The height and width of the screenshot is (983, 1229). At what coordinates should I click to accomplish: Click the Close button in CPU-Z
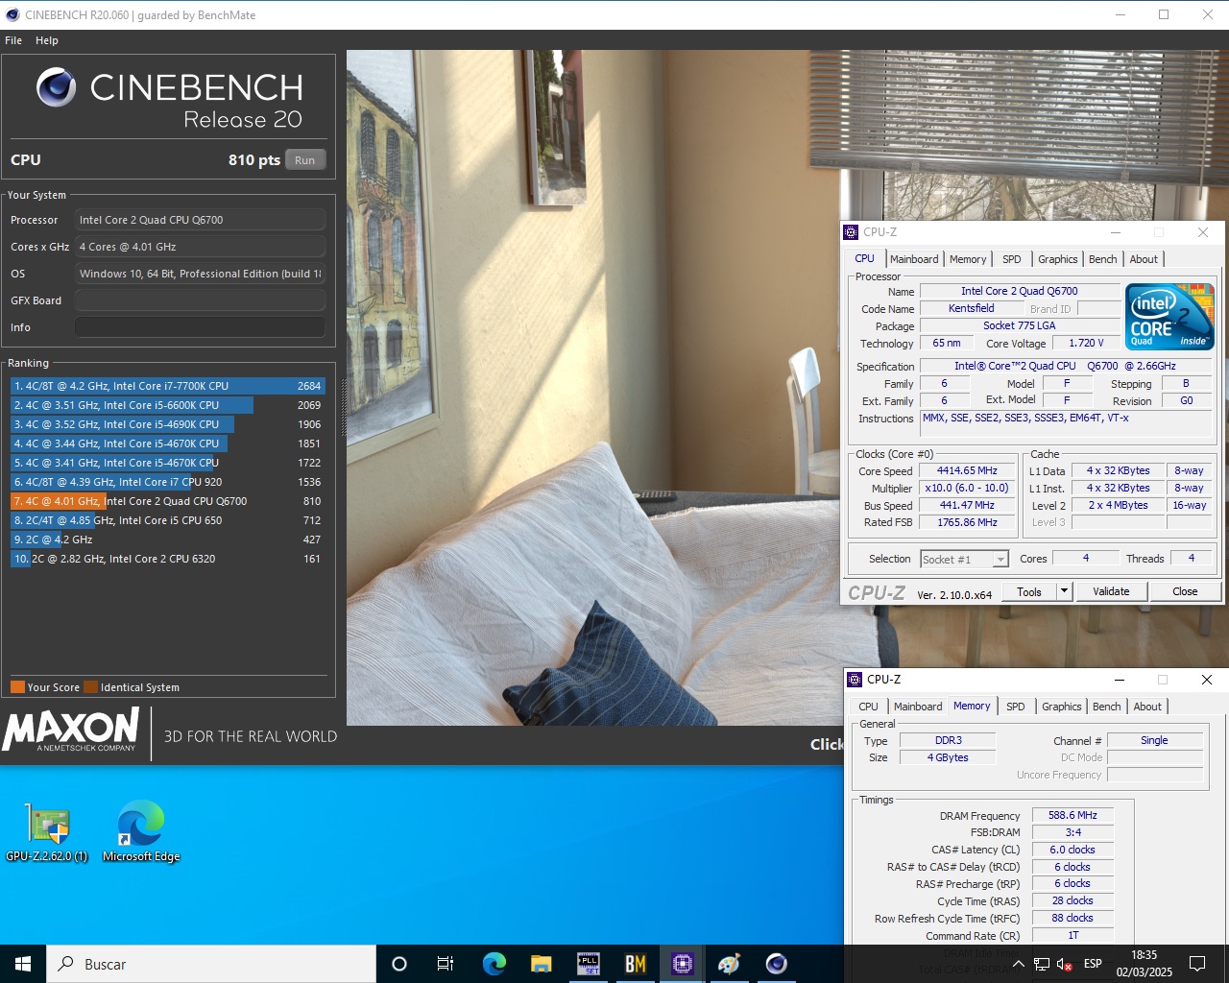(1185, 591)
